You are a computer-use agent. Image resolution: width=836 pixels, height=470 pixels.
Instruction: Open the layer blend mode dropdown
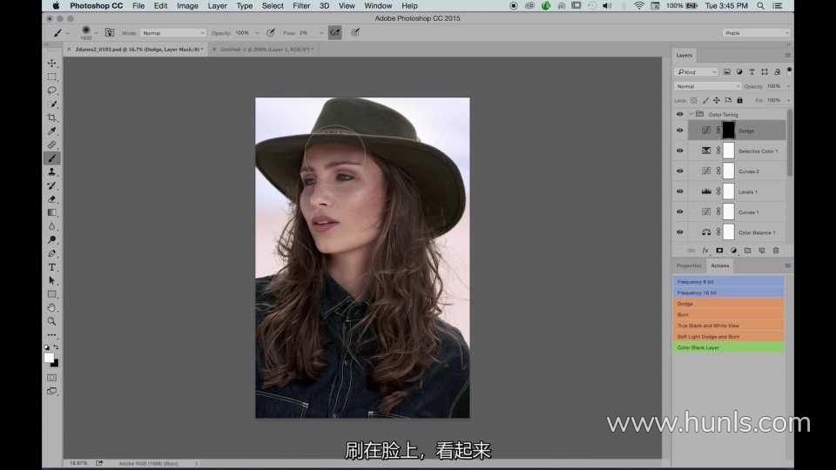pyautogui.click(x=707, y=86)
